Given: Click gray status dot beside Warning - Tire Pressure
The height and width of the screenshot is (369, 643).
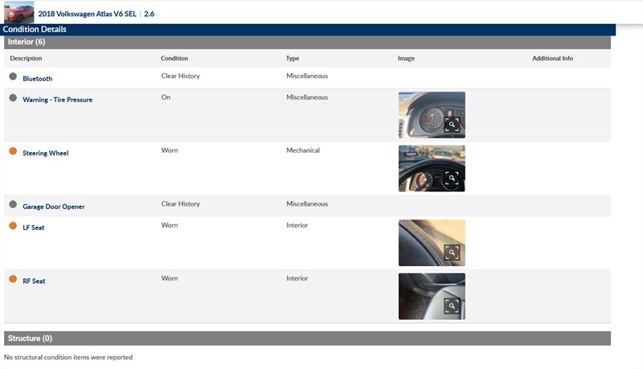Looking at the screenshot, I should [13, 97].
